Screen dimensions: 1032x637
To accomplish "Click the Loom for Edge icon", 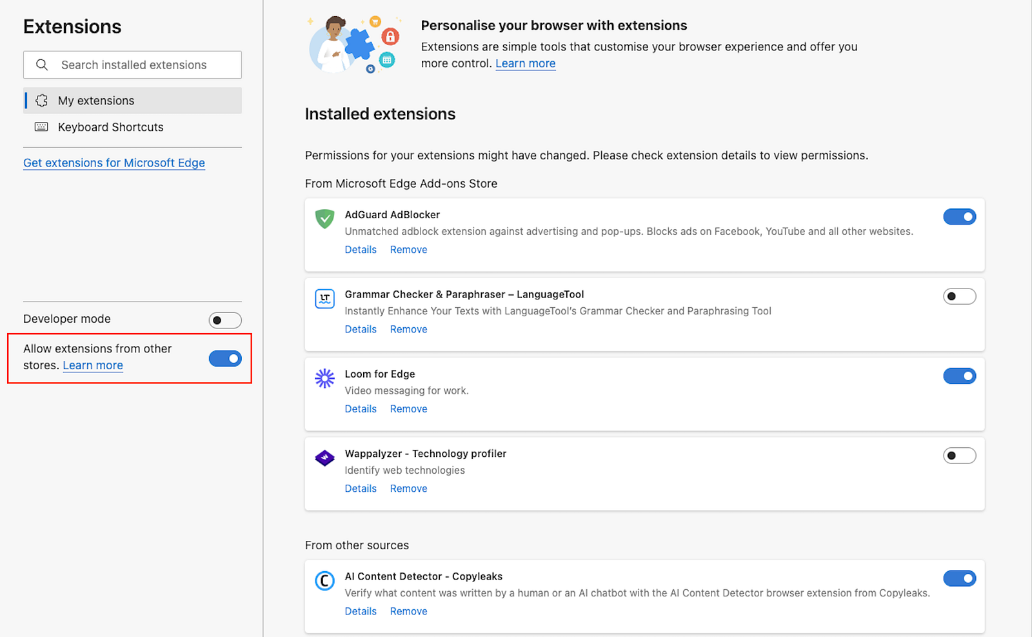I will coord(324,378).
